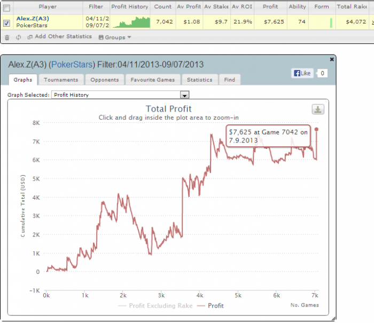Click Add Other Statistics

[60, 36]
